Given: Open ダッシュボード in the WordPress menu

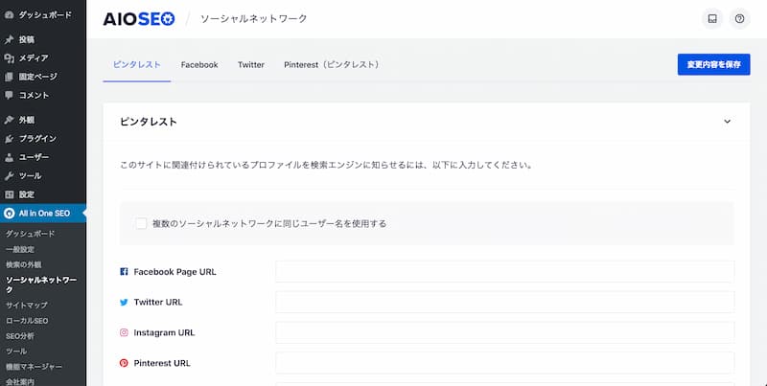Looking at the screenshot, I should click(x=43, y=15).
